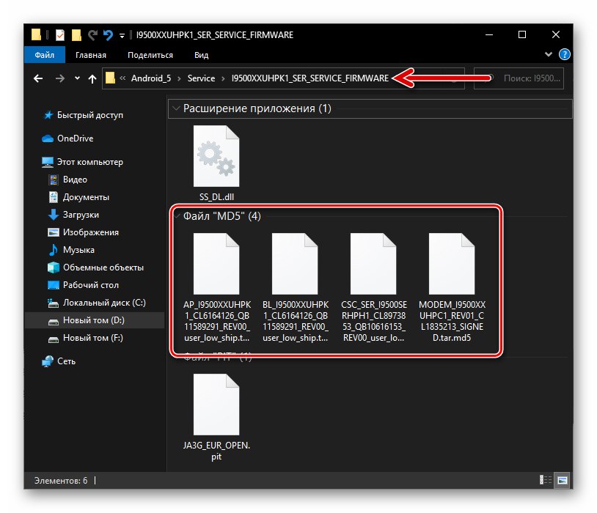Go back using the back arrow
Image resolution: width=597 pixels, height=513 pixels.
tap(37, 78)
